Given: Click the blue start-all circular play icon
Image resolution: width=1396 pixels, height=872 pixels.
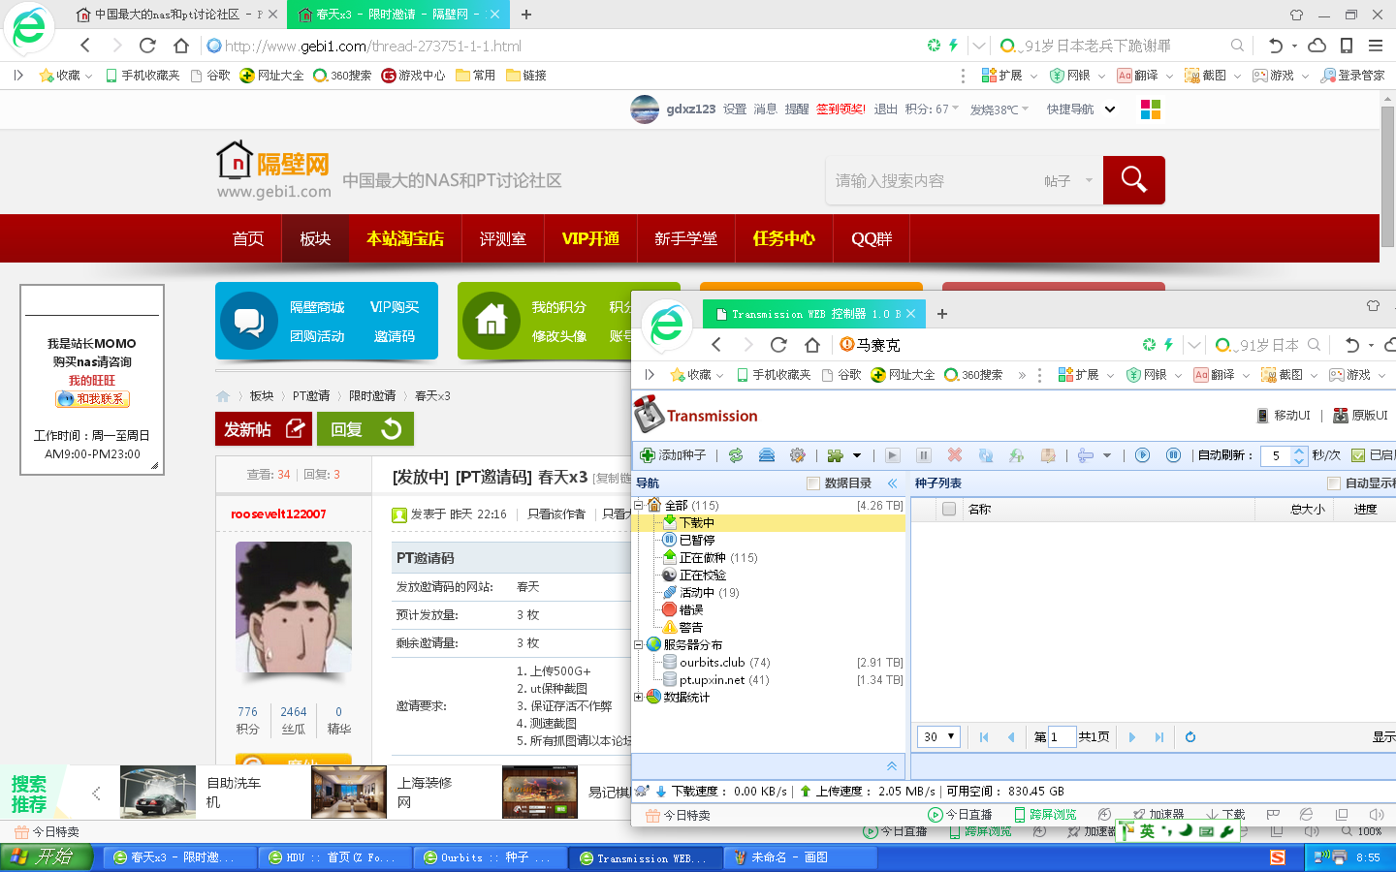Looking at the screenshot, I should pos(1143,455).
